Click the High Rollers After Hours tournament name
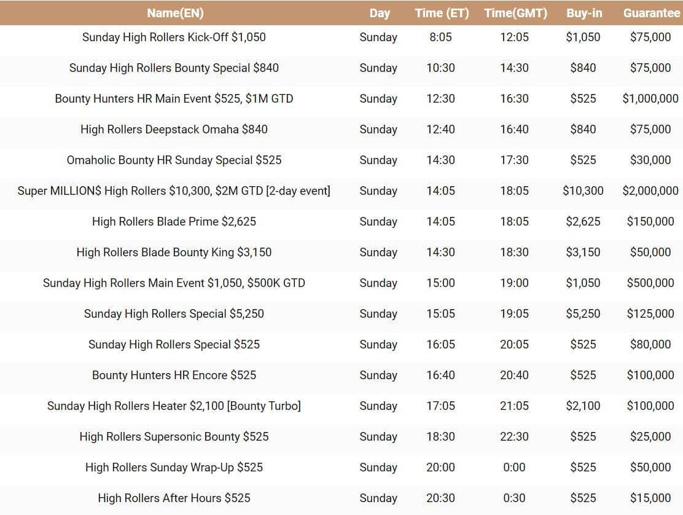 coord(174,498)
